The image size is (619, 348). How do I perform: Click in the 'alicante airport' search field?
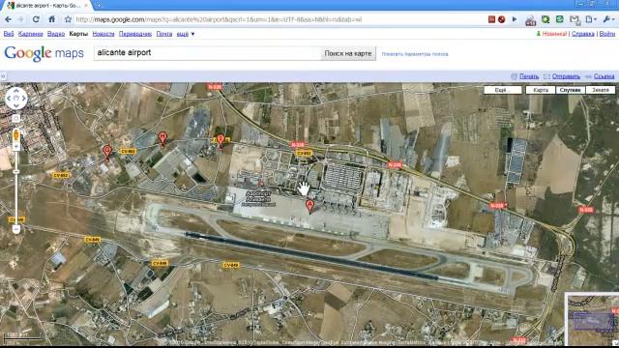tap(207, 53)
